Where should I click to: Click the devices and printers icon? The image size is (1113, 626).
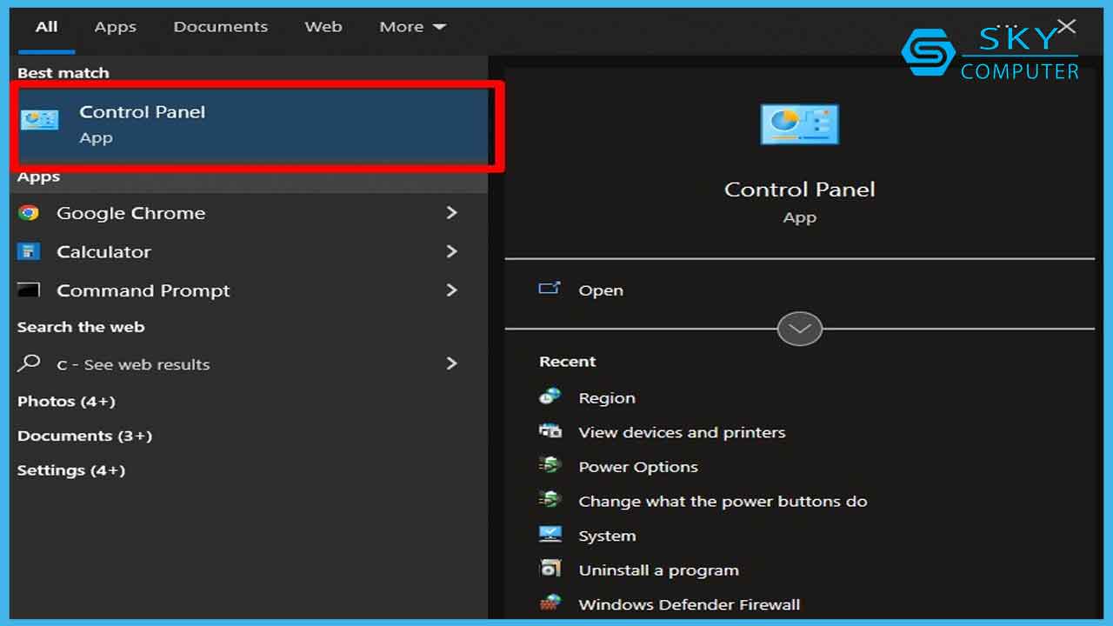[x=550, y=432]
